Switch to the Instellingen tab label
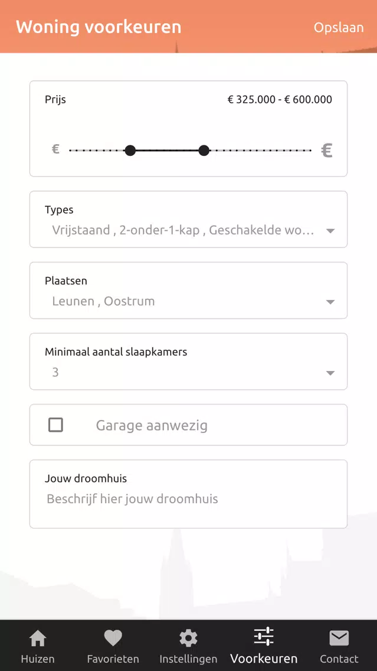The width and height of the screenshot is (377, 671). pyautogui.click(x=188, y=659)
